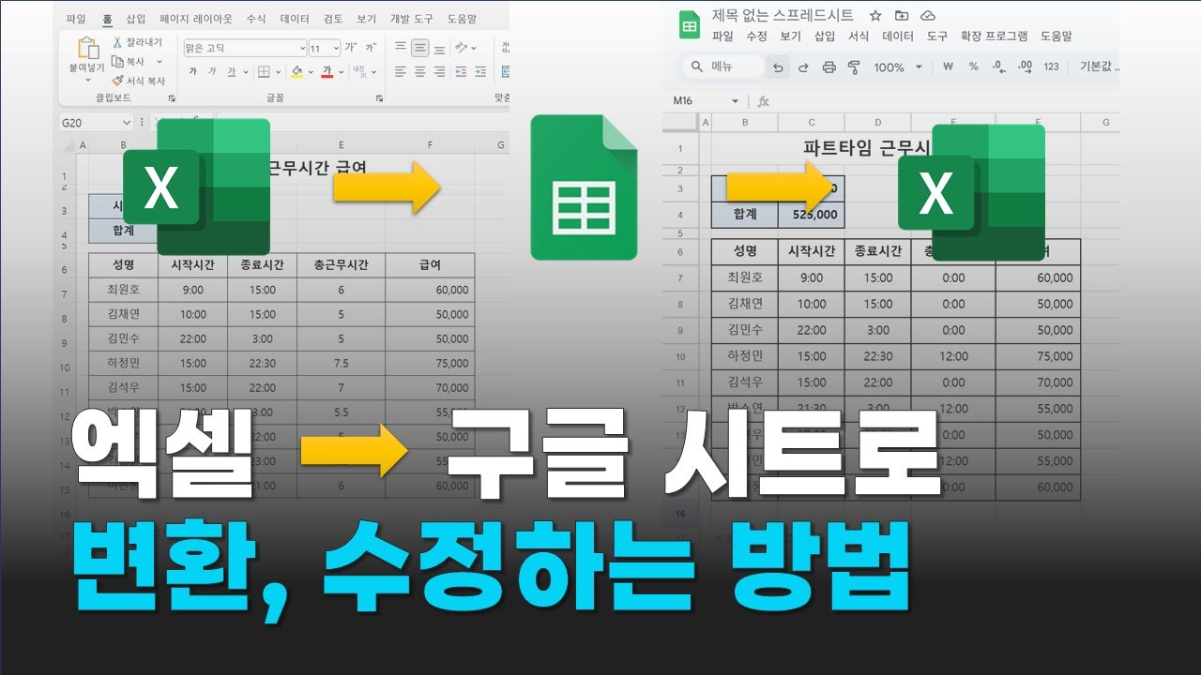Apply the red font color 가

click(327, 71)
